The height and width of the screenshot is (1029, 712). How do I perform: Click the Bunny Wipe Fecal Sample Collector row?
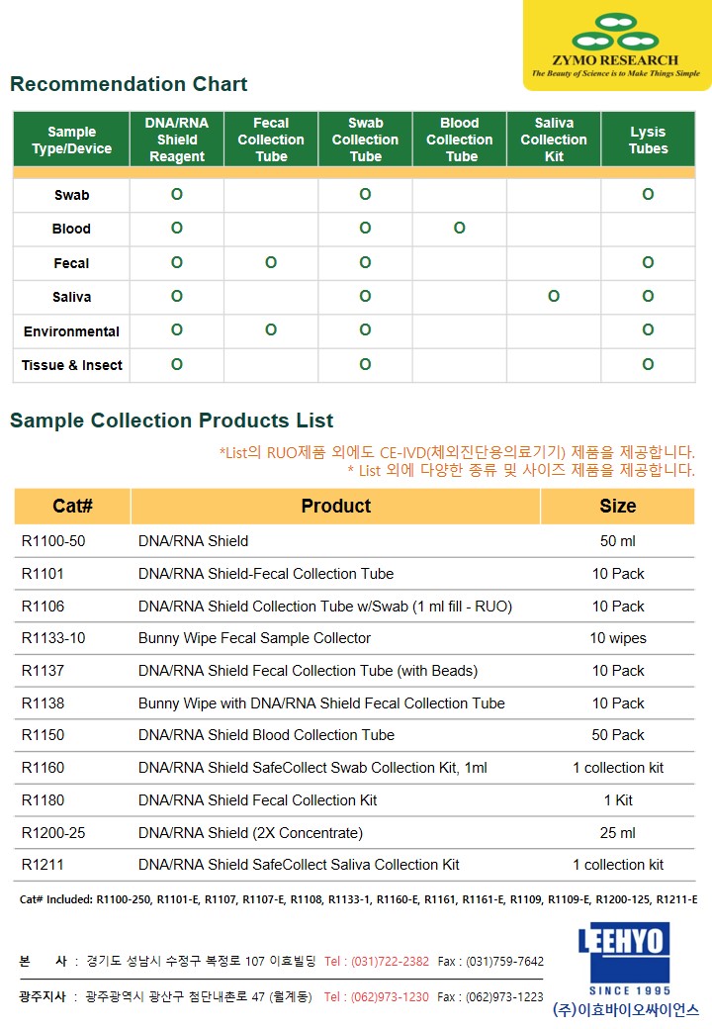[x=354, y=638]
